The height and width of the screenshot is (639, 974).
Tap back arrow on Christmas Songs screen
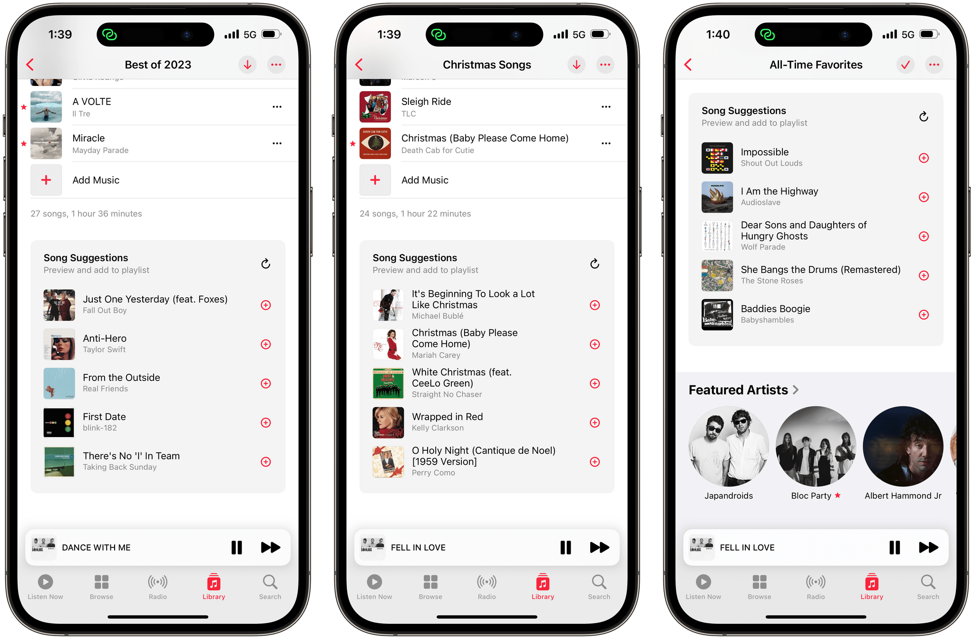point(359,65)
